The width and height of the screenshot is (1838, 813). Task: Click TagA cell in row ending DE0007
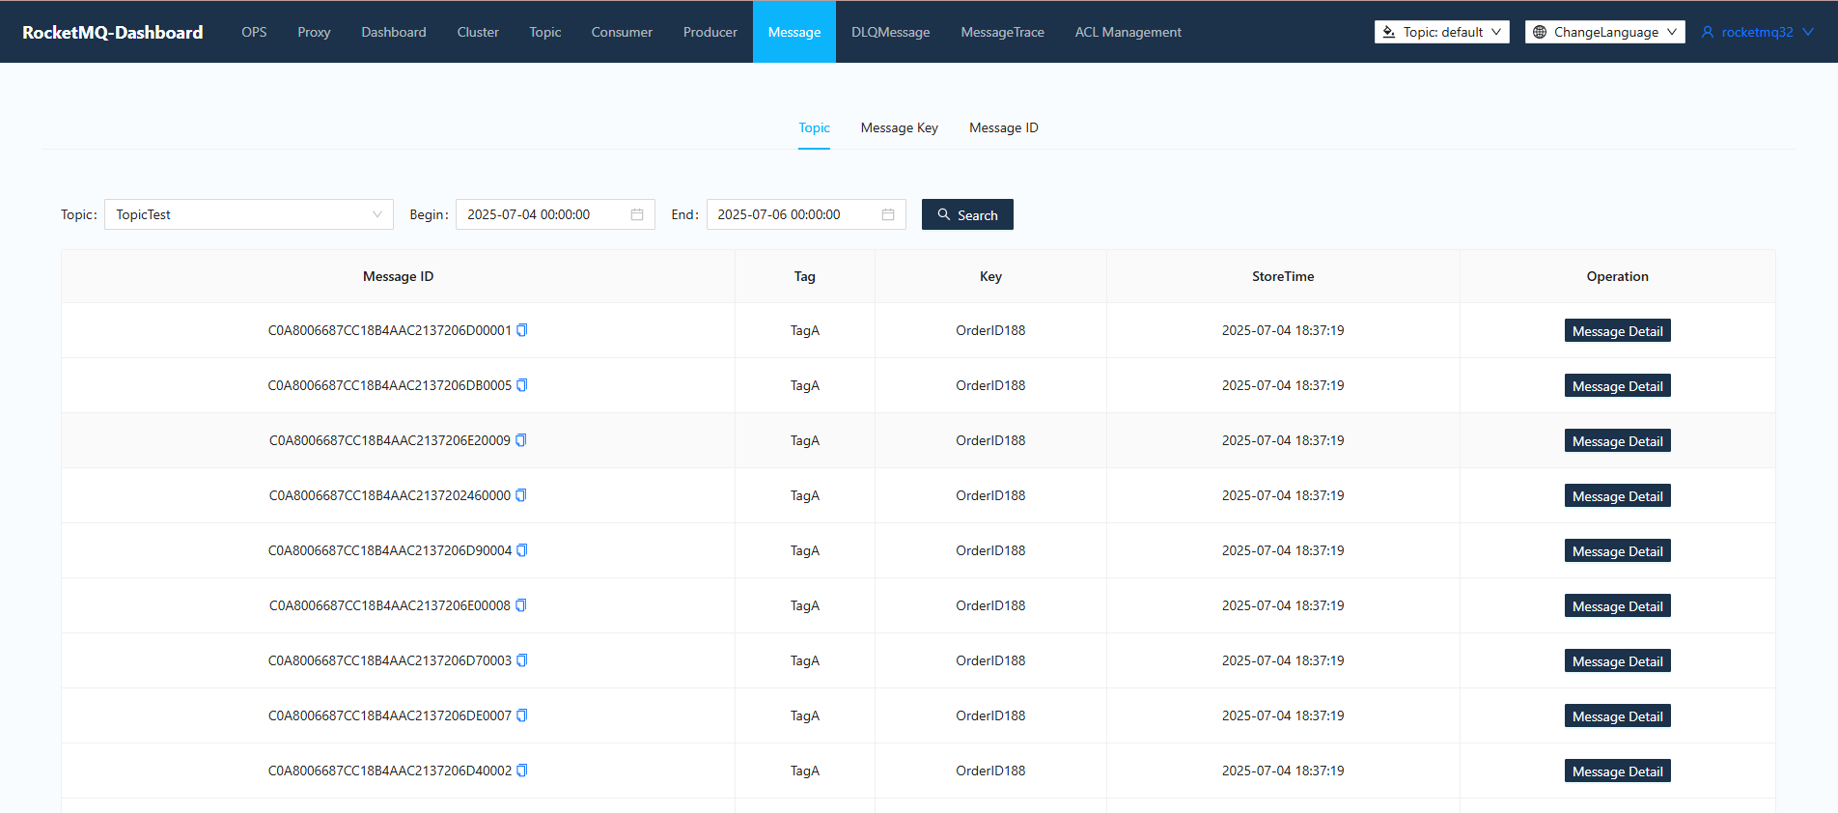(805, 715)
